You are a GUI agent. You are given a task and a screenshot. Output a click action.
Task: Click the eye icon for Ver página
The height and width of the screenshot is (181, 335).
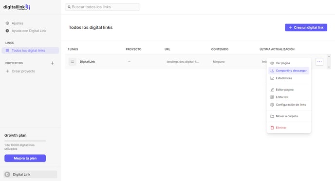point(272,63)
